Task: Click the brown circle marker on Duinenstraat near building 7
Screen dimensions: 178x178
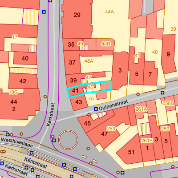Action: click(x=138, y=94)
